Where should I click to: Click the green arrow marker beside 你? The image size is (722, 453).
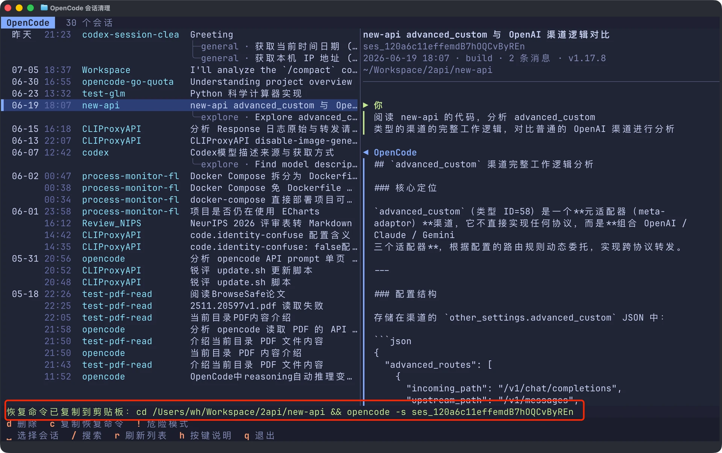tap(366, 105)
